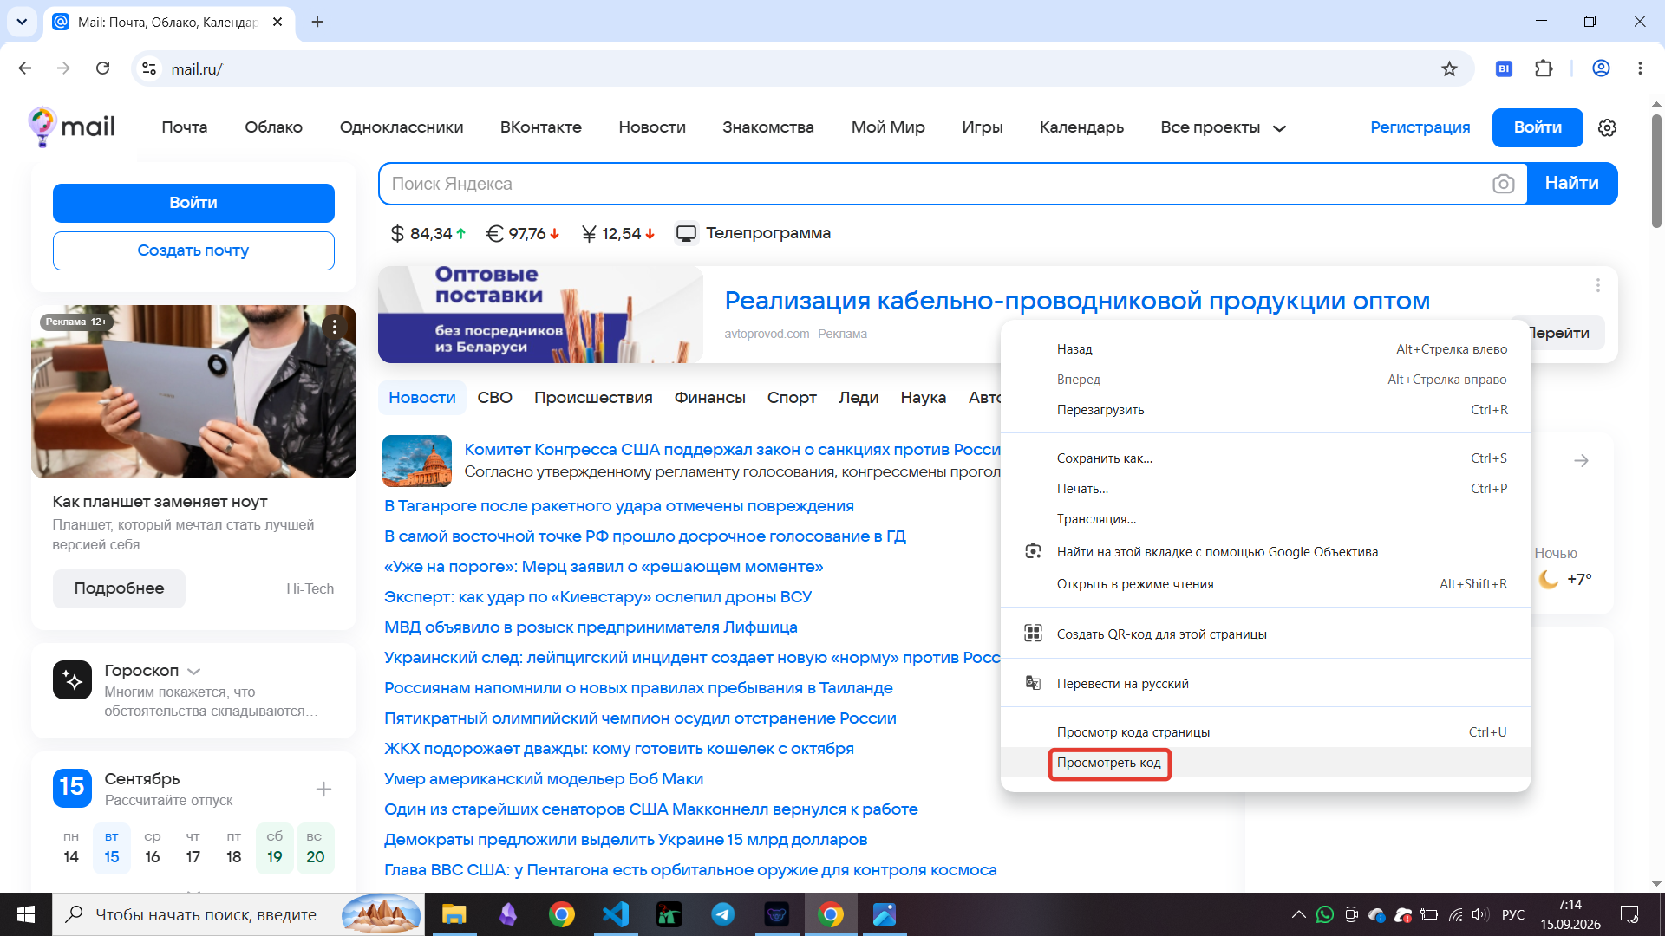Image resolution: width=1665 pixels, height=936 pixels.
Task: Click the Найти search button
Action: pyautogui.click(x=1571, y=184)
